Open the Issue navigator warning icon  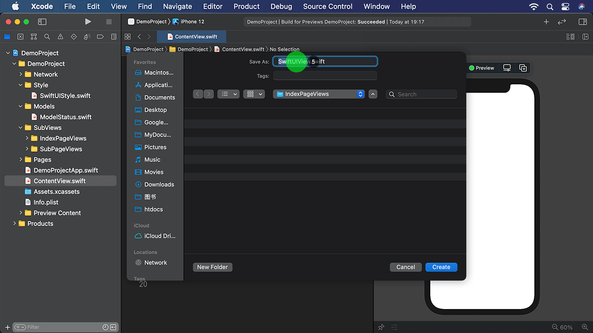[60, 37]
